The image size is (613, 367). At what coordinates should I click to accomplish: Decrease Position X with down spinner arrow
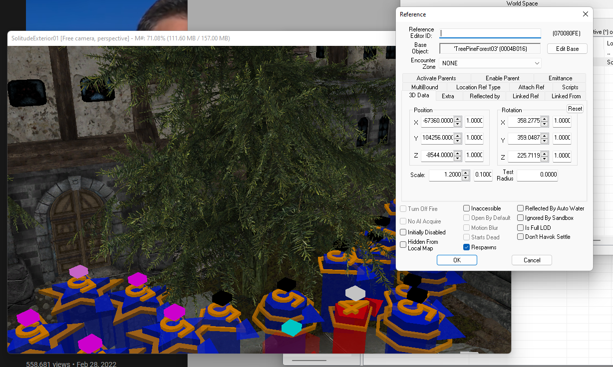click(x=458, y=124)
